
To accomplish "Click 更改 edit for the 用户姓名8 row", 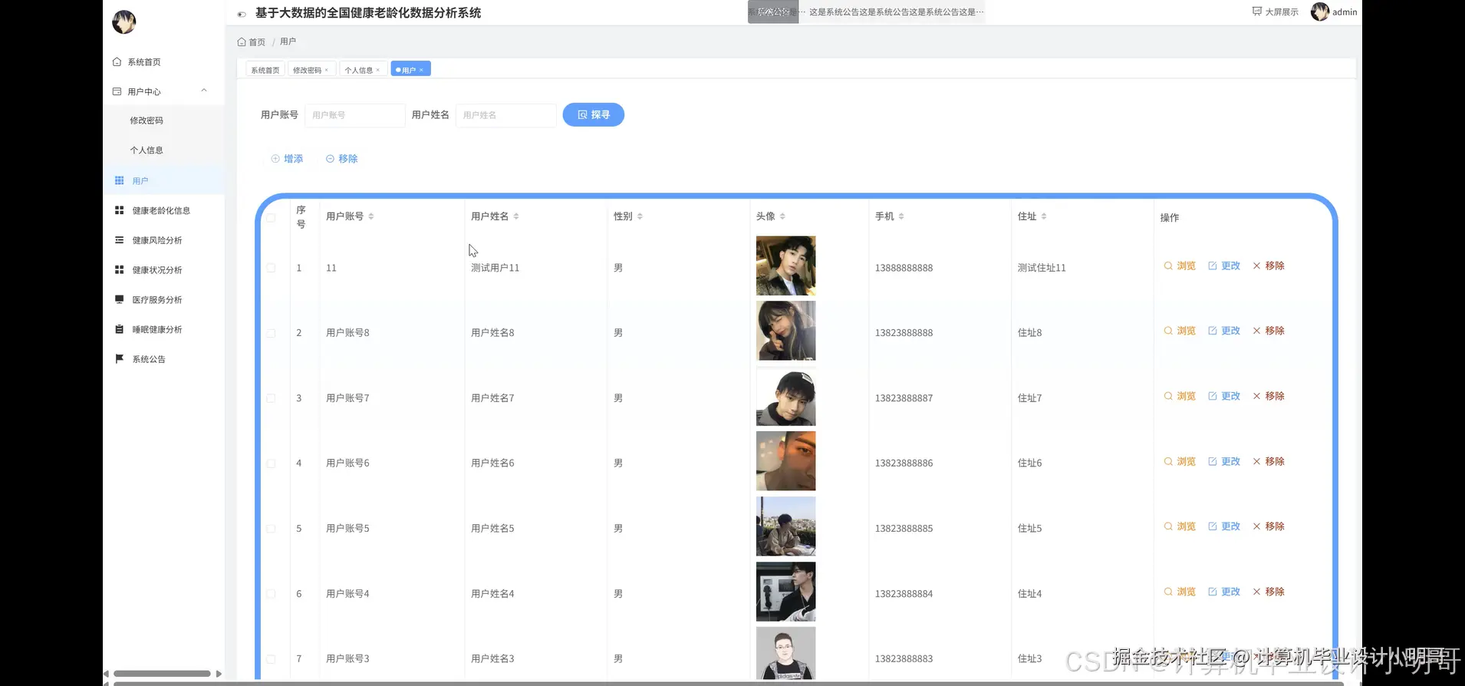I will point(1224,331).
